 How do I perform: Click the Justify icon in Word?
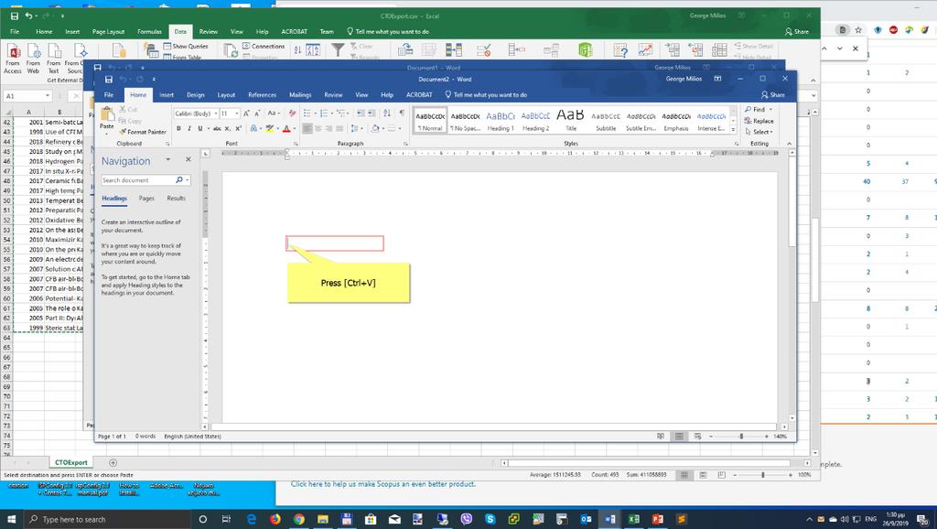pyautogui.click(x=339, y=128)
